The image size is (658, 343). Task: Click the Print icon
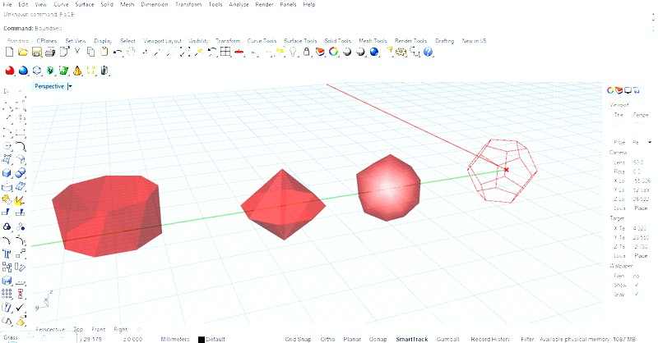tap(50, 52)
